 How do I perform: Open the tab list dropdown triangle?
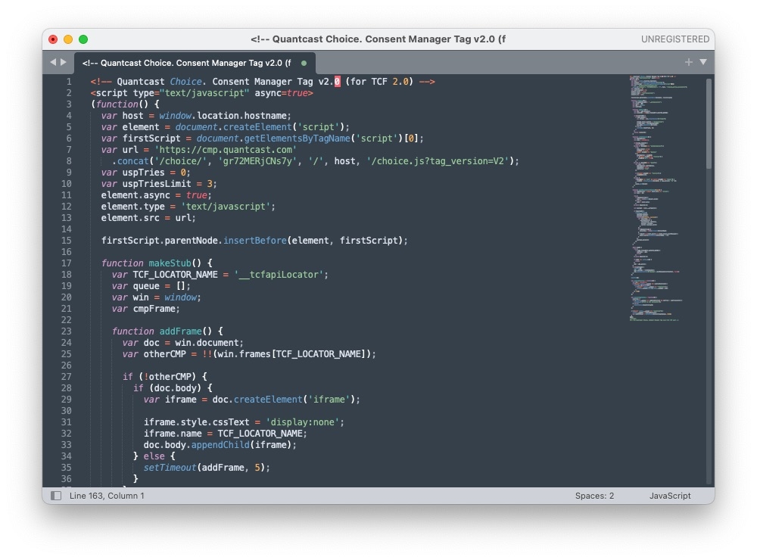703,62
